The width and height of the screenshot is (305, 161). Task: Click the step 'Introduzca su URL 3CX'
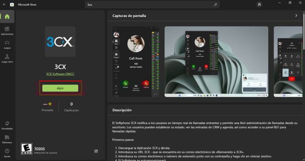click(x=181, y=152)
